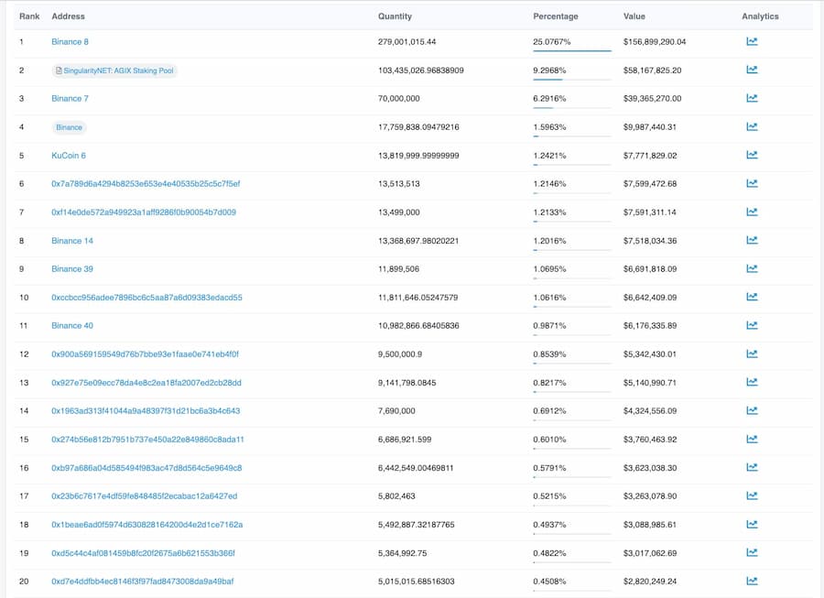The height and width of the screenshot is (598, 824).
Task: Click the Percentage column header
Action: [x=556, y=16]
